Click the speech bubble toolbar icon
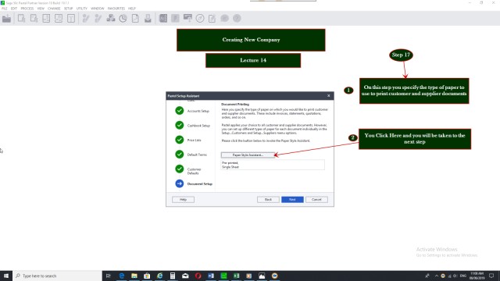This screenshot has height=281, width=500. coord(224,19)
